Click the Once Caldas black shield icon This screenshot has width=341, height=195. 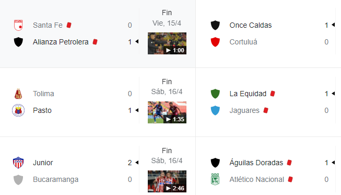click(215, 25)
